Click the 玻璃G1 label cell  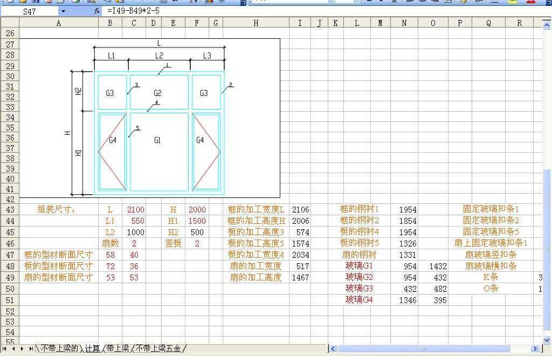click(x=359, y=265)
